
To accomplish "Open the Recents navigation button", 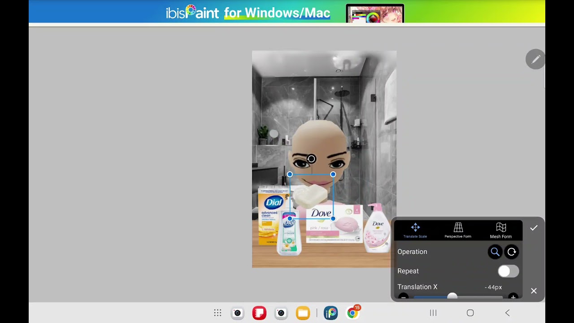I will pyautogui.click(x=433, y=313).
